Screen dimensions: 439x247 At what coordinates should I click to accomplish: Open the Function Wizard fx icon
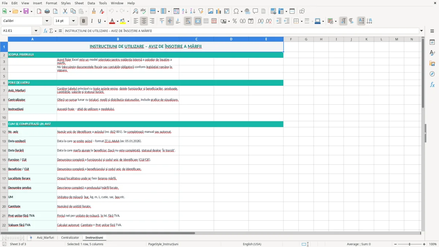click(x=45, y=31)
